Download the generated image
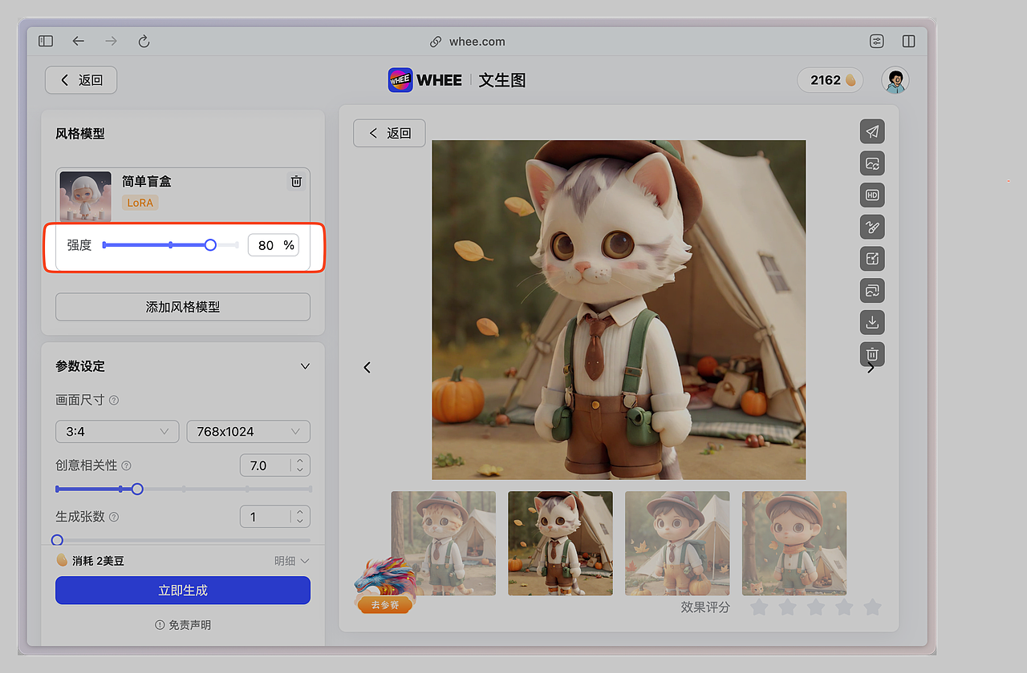The image size is (1027, 673). 872,322
